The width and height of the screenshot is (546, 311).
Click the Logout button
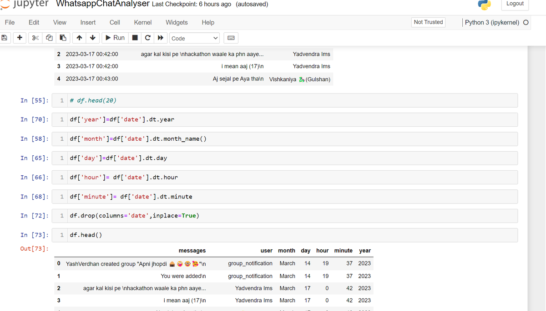coord(515,4)
